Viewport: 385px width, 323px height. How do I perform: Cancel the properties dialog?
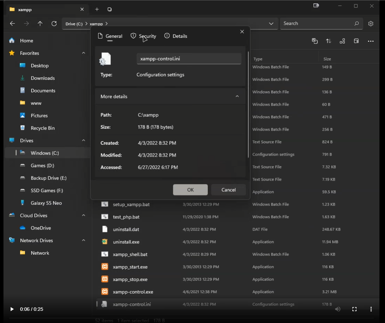(x=228, y=190)
